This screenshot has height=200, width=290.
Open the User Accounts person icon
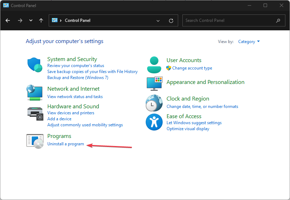tap(154, 65)
